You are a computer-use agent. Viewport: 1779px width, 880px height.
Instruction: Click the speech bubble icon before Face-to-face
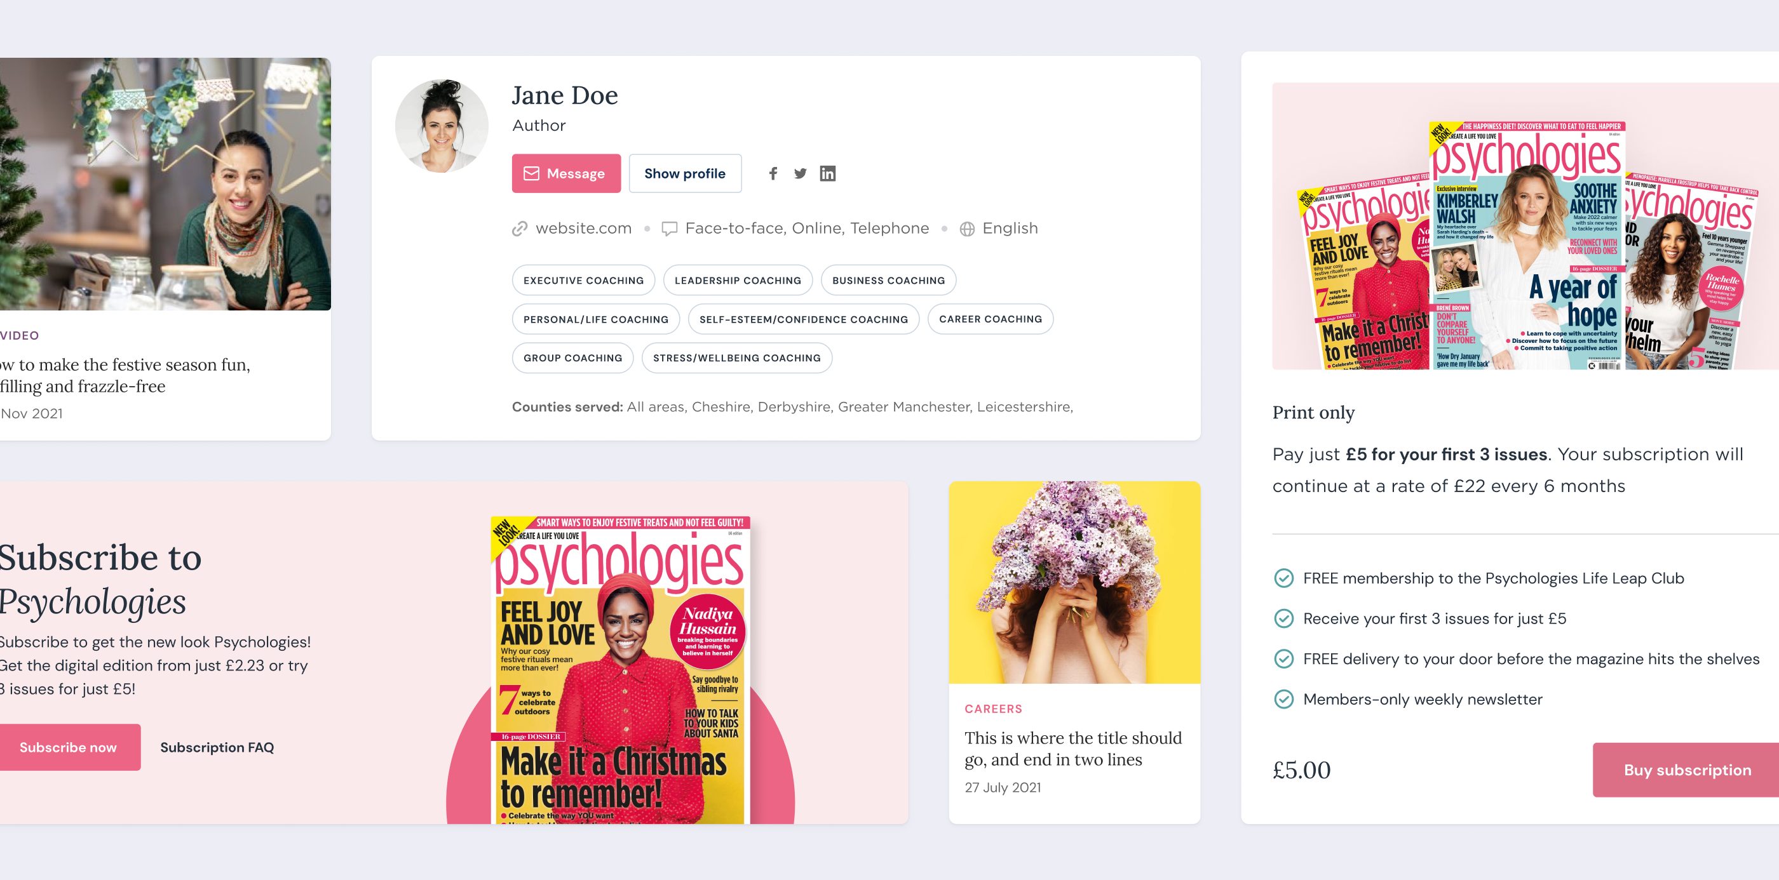668,229
